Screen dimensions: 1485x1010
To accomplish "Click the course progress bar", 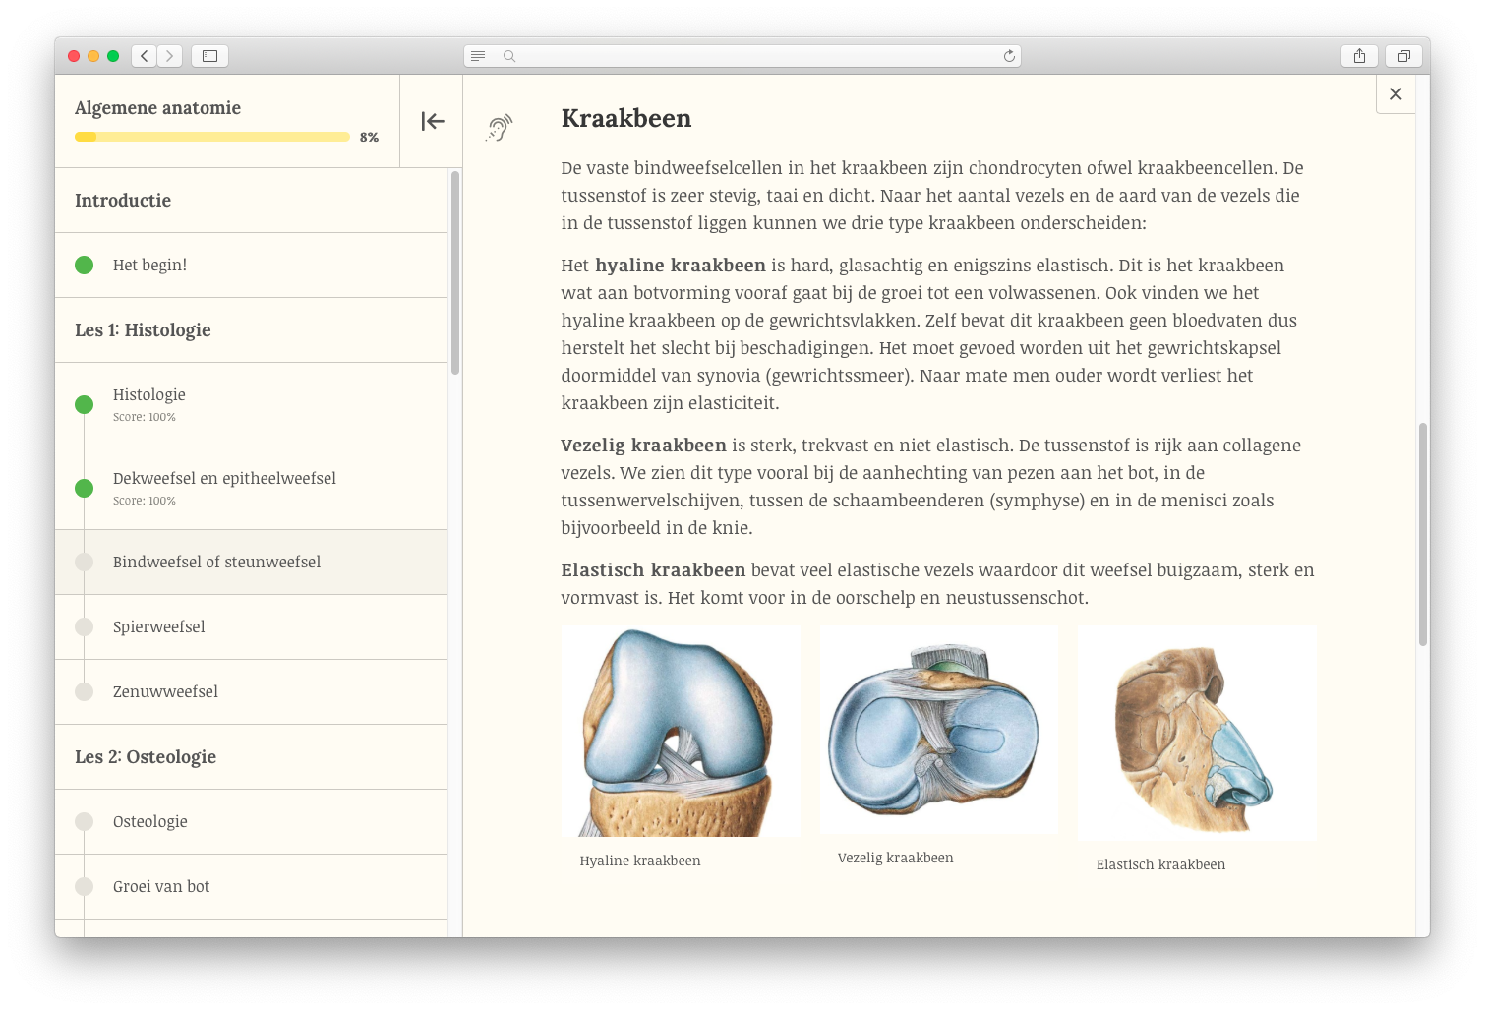I will (212, 137).
